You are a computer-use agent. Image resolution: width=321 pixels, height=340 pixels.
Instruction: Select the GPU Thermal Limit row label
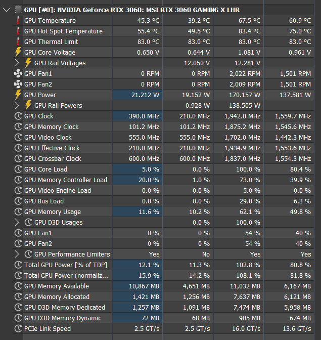click(51, 41)
